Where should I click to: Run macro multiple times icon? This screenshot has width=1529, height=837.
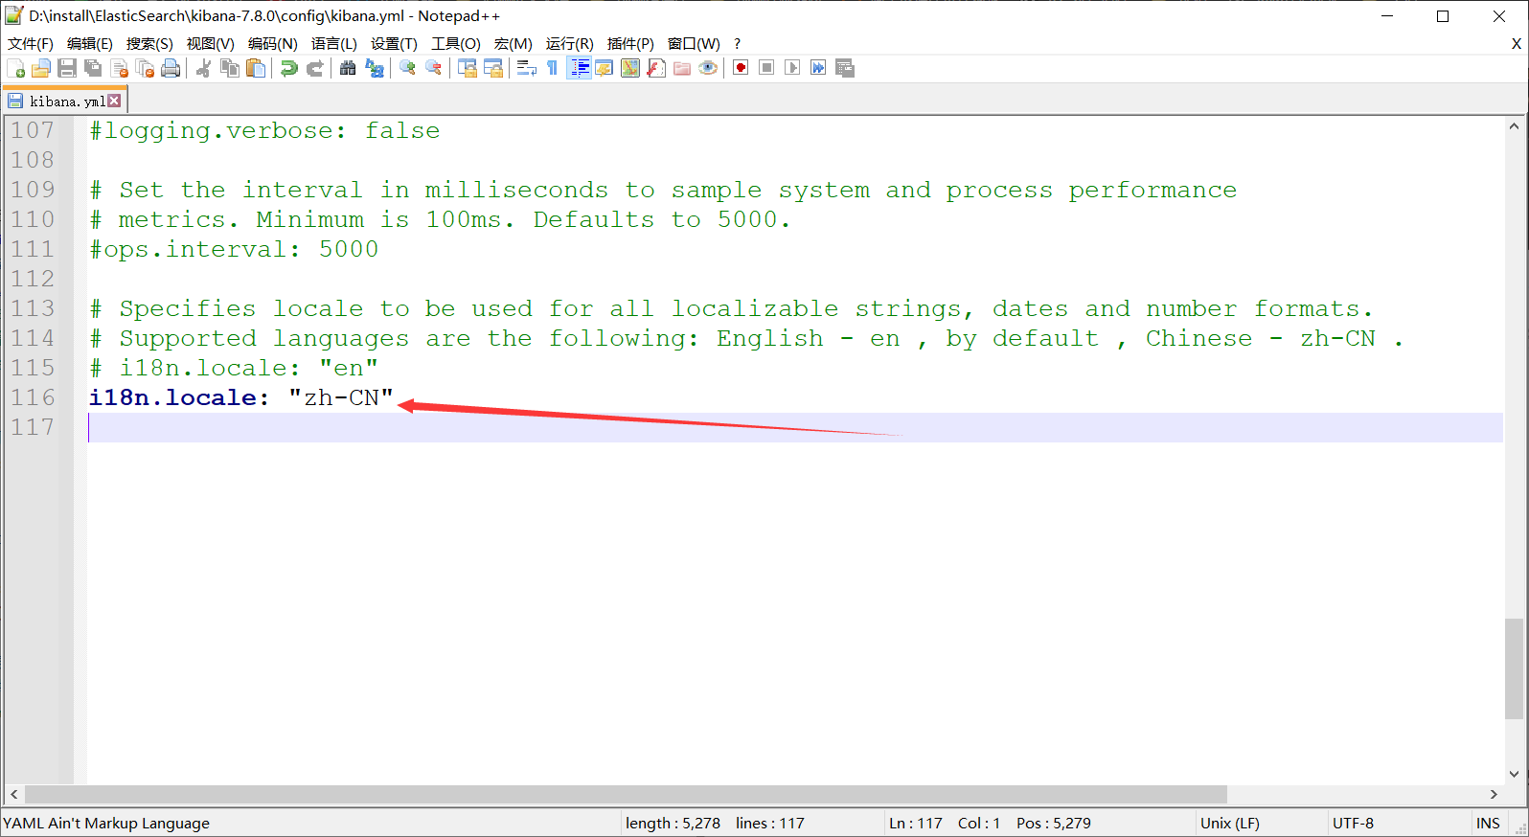[x=818, y=68]
